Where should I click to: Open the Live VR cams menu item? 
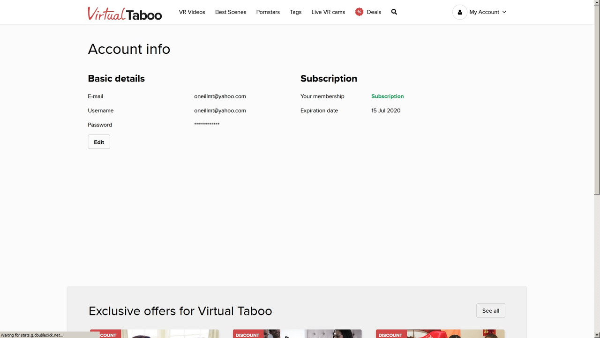tap(328, 12)
